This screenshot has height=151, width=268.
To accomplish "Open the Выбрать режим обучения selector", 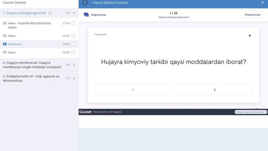I will point(251,112).
